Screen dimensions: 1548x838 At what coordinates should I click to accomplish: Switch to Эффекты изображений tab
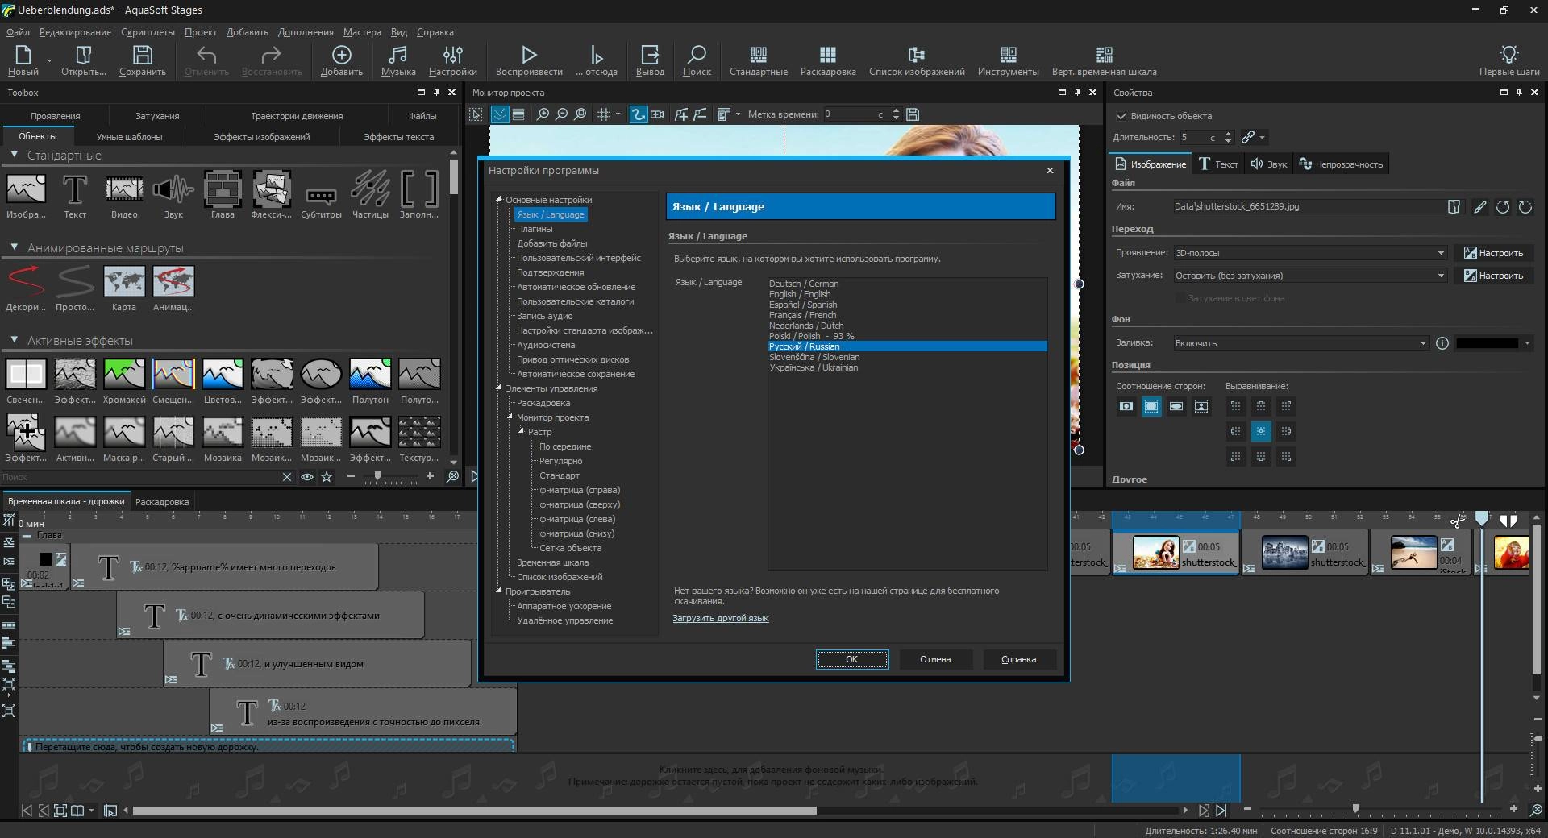(261, 137)
